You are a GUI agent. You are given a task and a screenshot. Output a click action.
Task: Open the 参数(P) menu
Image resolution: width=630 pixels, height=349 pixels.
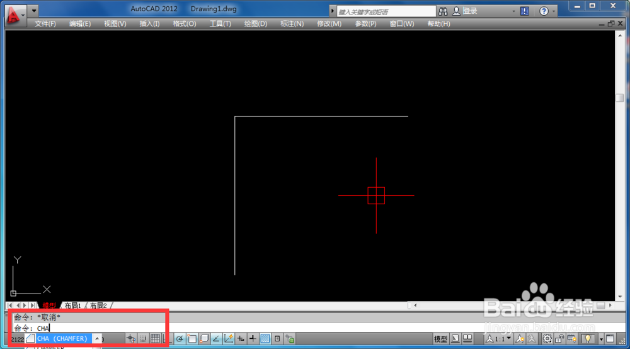(365, 24)
